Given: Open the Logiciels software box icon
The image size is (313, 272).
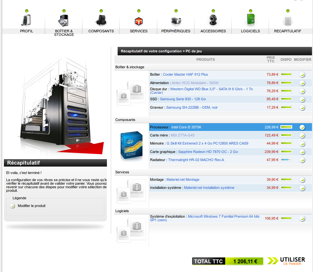Looking at the screenshot, I should 250,20.
